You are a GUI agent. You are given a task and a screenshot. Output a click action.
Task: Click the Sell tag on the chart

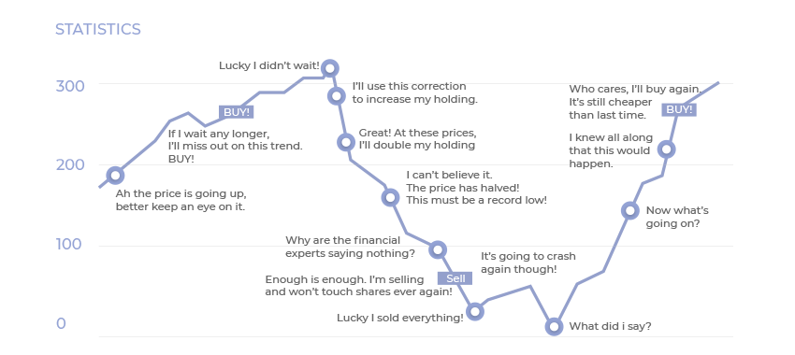tap(455, 278)
